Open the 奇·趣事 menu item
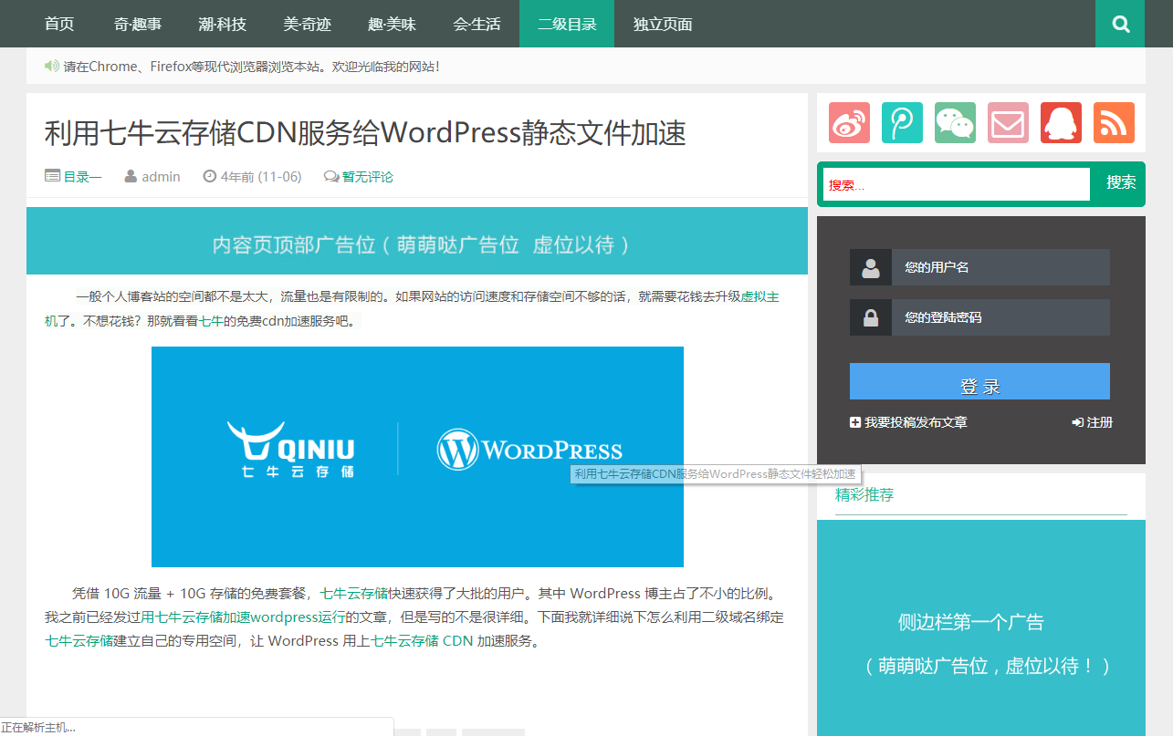The image size is (1173, 736). (138, 24)
